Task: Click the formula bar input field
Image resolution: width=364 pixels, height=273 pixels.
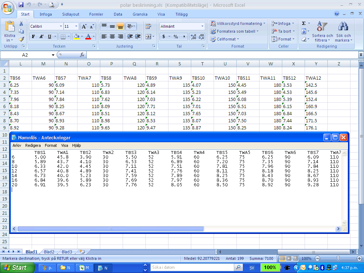Action: pos(222,55)
